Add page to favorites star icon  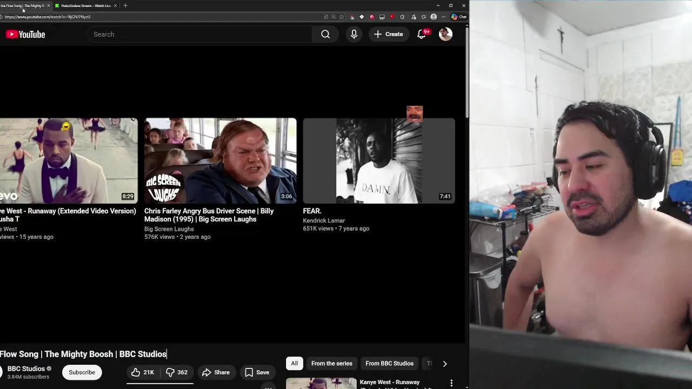pyautogui.click(x=341, y=17)
